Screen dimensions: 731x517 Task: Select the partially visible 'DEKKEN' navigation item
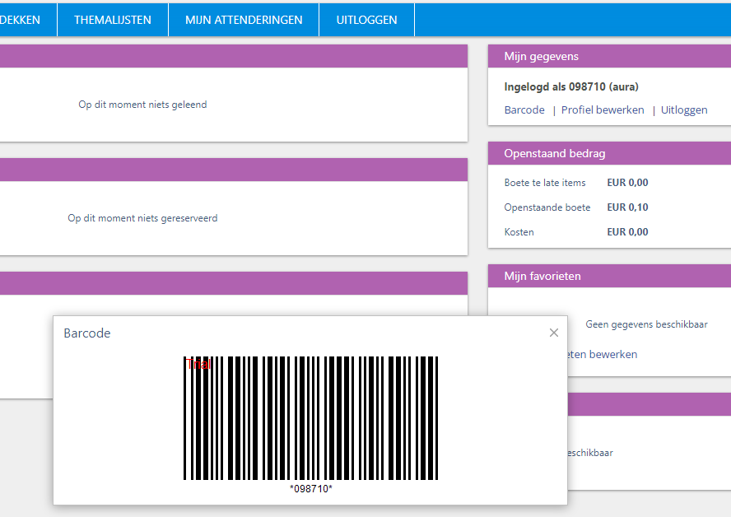[x=21, y=20]
